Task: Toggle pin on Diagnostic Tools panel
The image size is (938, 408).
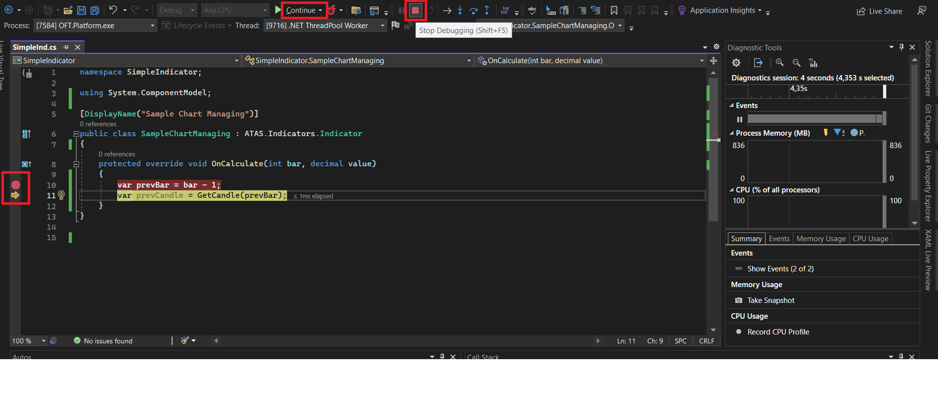Action: [901, 47]
